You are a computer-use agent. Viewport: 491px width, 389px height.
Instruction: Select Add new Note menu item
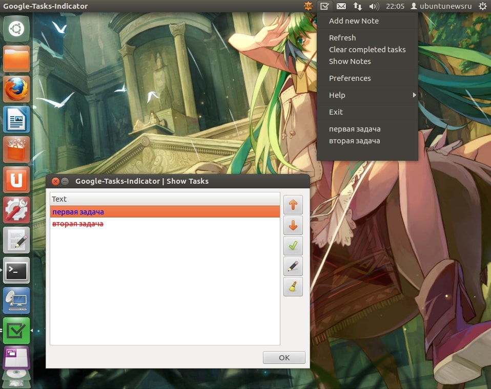[354, 21]
